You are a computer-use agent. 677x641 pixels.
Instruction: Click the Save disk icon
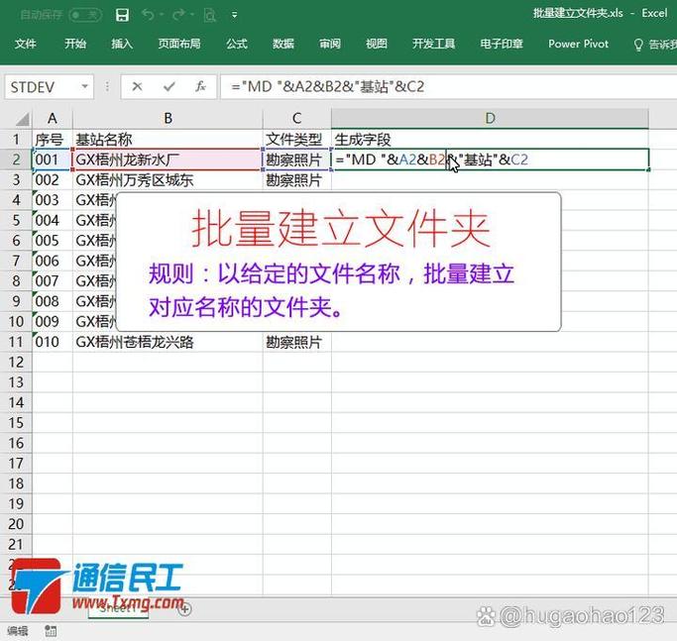[123, 16]
